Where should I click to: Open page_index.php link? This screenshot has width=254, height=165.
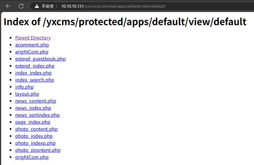(33, 122)
